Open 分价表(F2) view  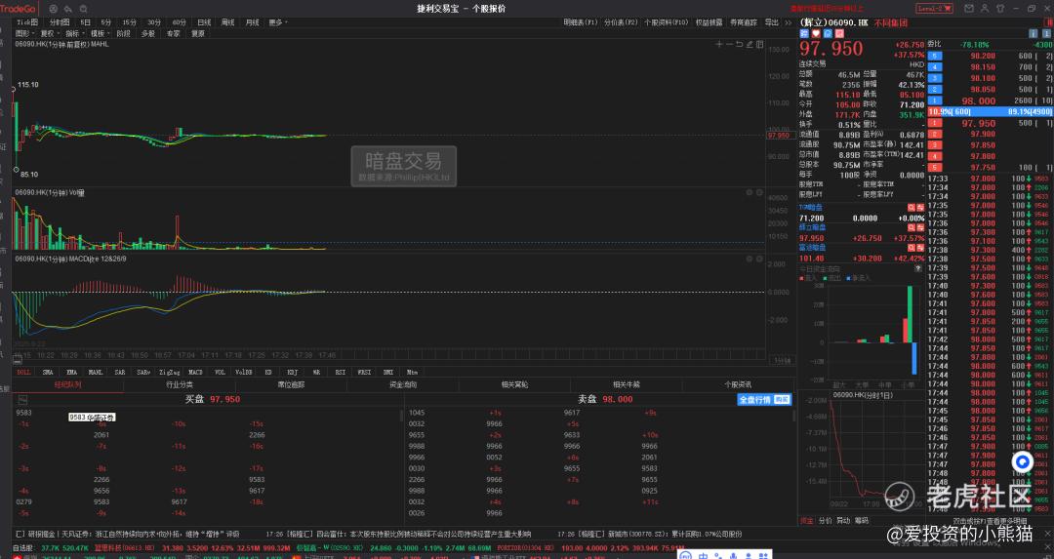[x=621, y=22]
